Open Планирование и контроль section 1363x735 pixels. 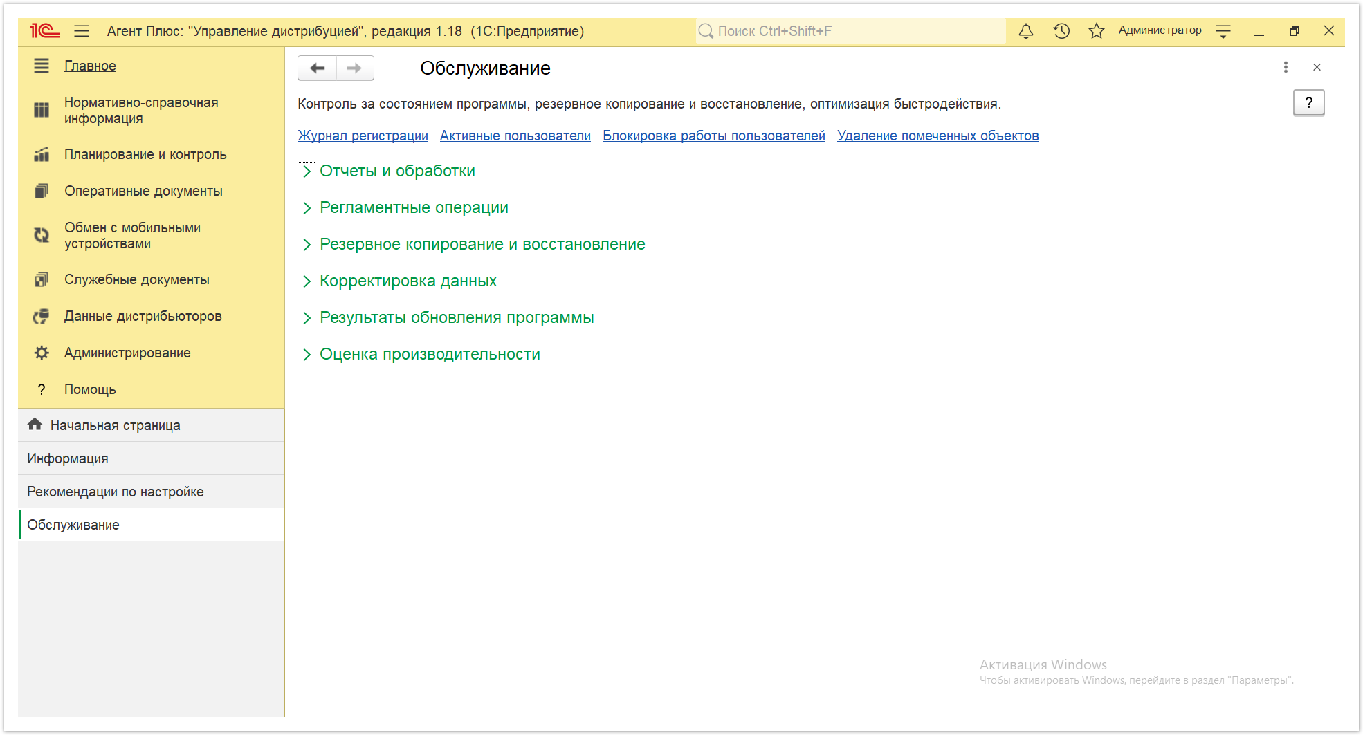click(145, 154)
